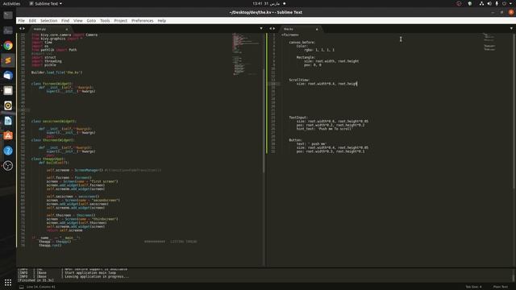Open Ubuntu Software store in dock
This screenshot has width=516, height=290.
[8, 135]
